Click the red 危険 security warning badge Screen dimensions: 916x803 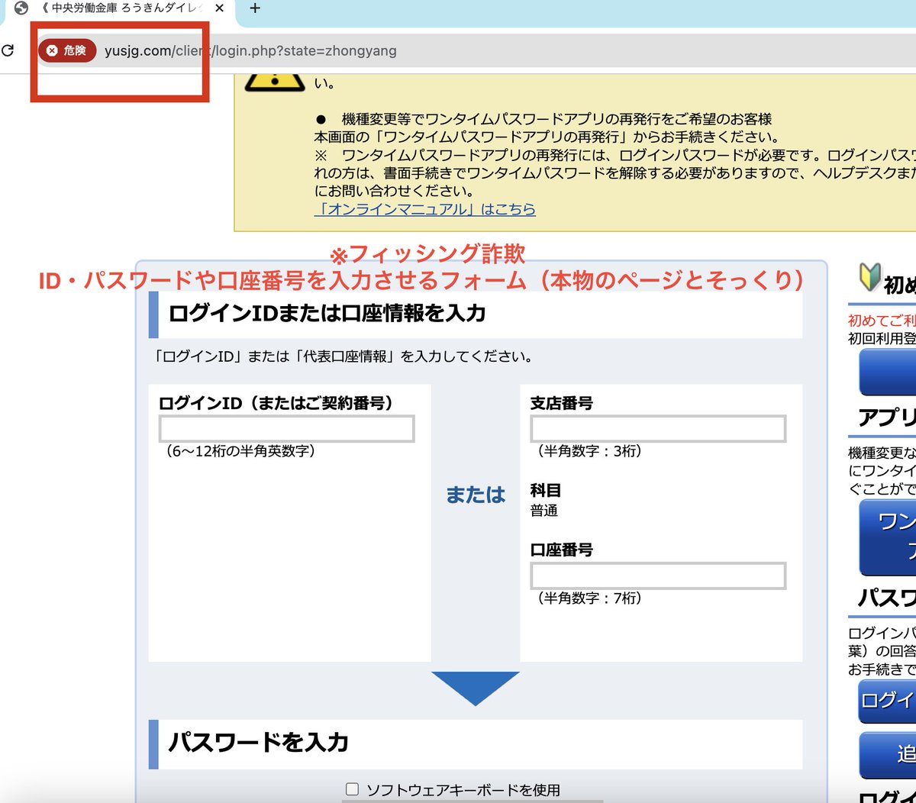tap(67, 50)
